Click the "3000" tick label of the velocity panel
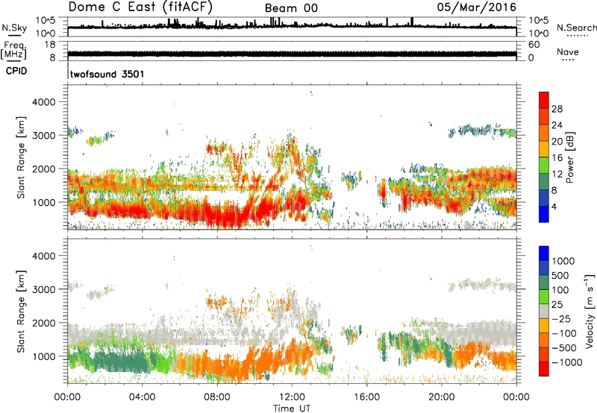Viewport: 597px width, 413px height. pos(44,289)
